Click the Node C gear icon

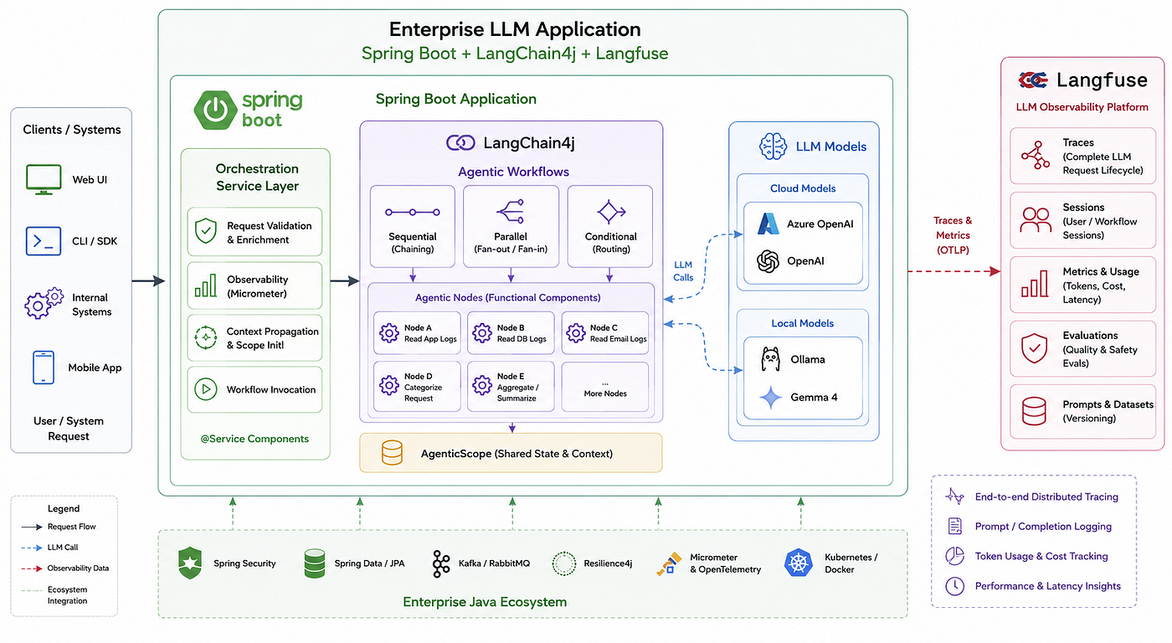(x=575, y=333)
